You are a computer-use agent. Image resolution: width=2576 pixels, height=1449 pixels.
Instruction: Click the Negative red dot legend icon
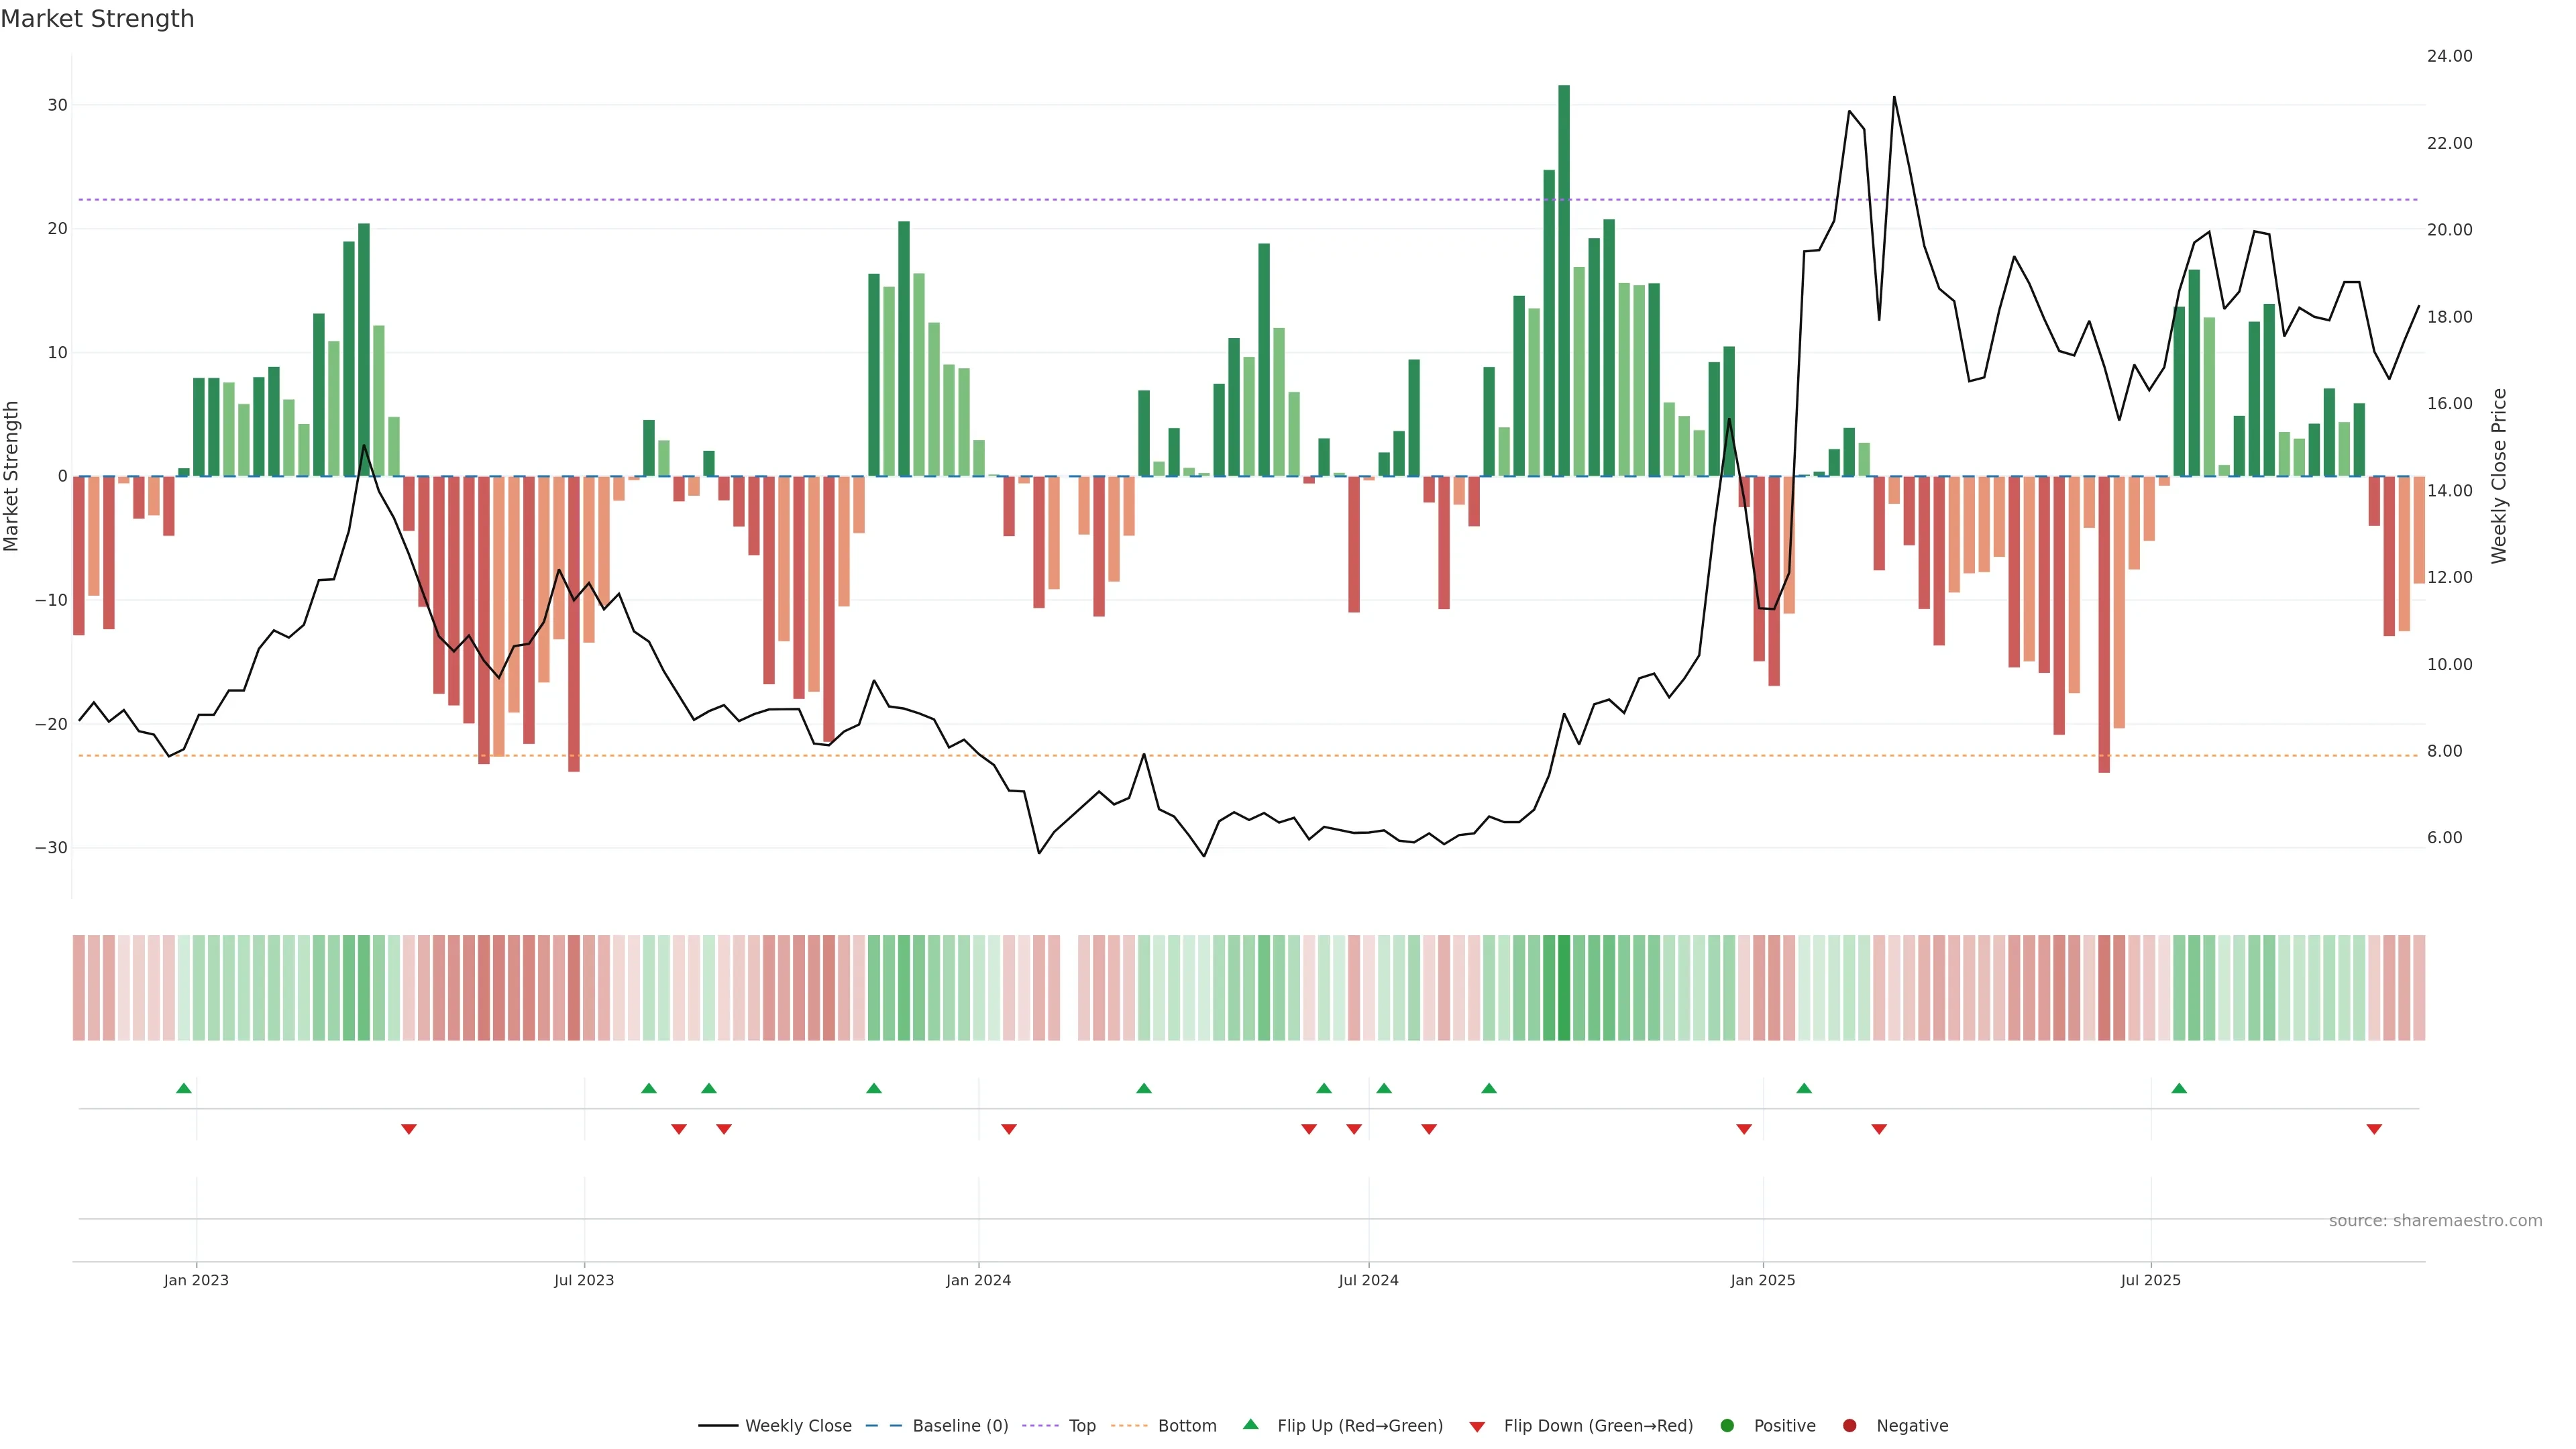[x=1849, y=1425]
